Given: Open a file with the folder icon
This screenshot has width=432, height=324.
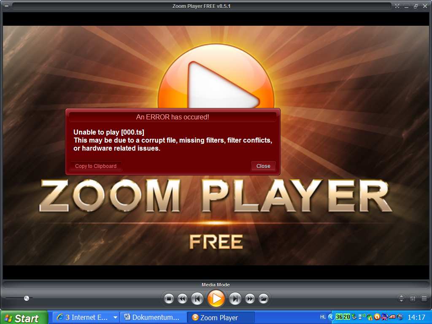Looking at the screenshot, I should pyautogui.click(x=263, y=299).
